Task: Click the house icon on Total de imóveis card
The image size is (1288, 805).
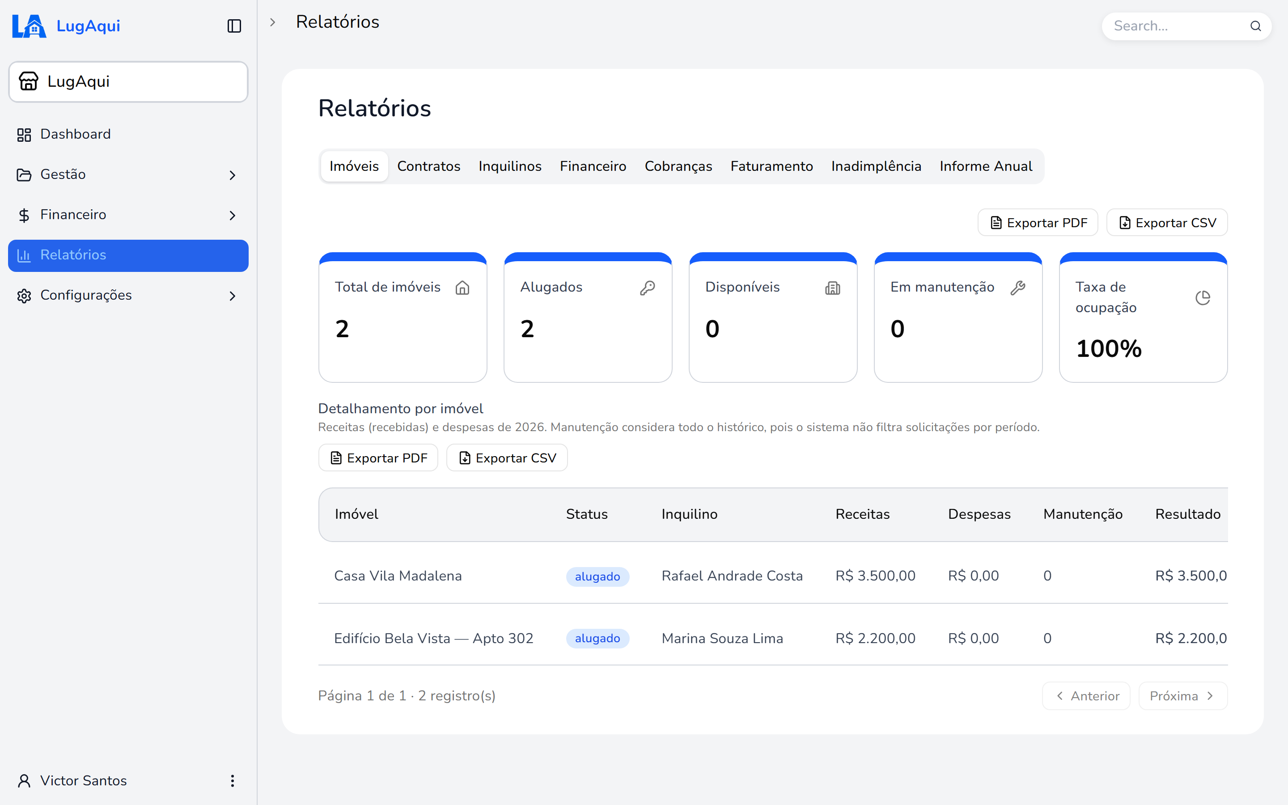Action: tap(462, 288)
